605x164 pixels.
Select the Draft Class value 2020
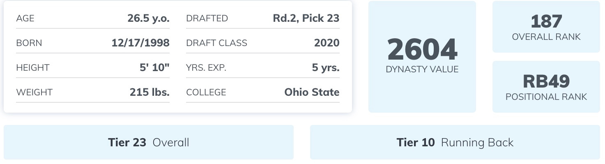(x=327, y=43)
